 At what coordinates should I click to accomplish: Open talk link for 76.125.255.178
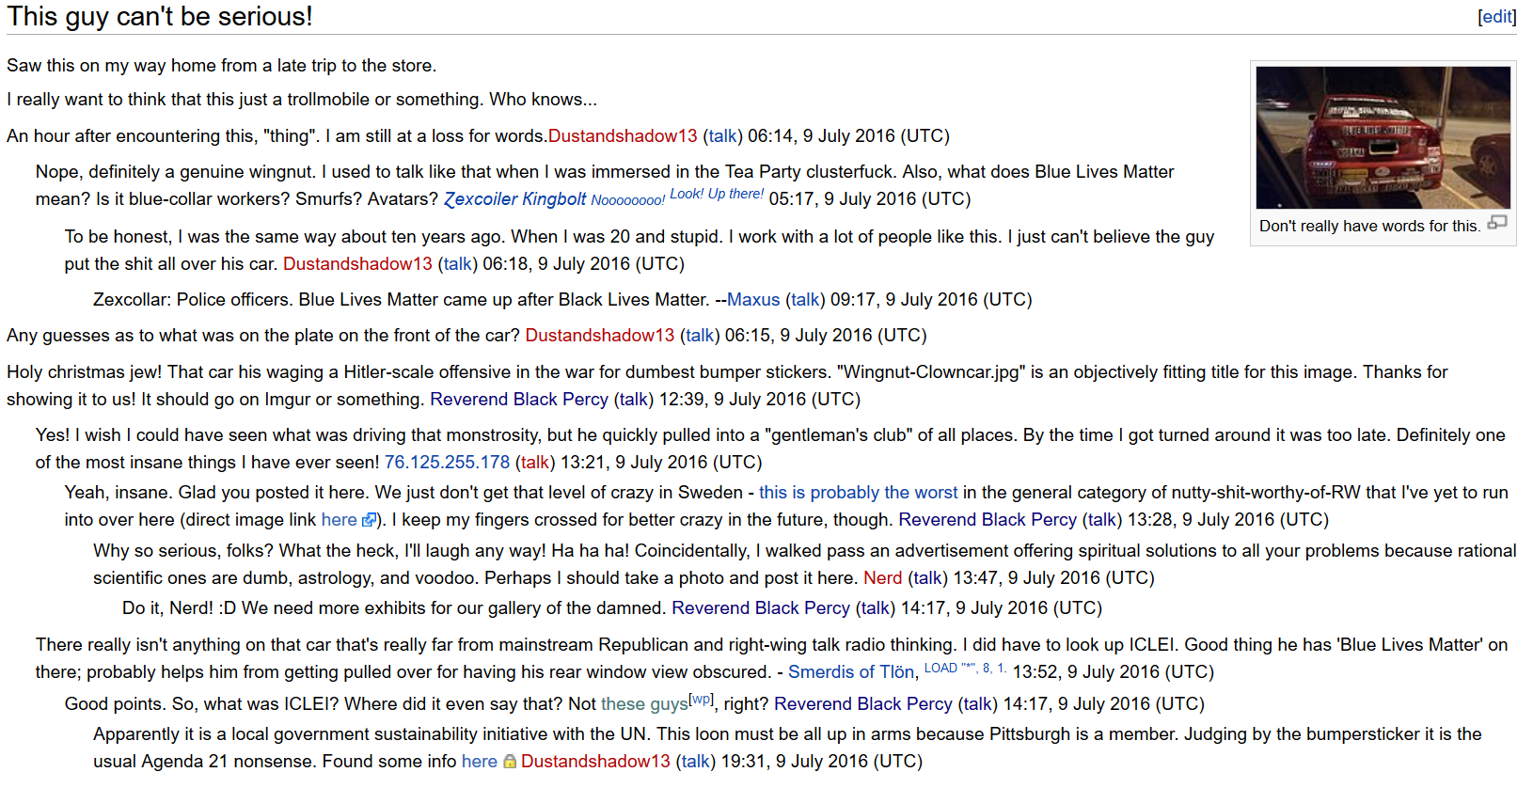pos(534,463)
